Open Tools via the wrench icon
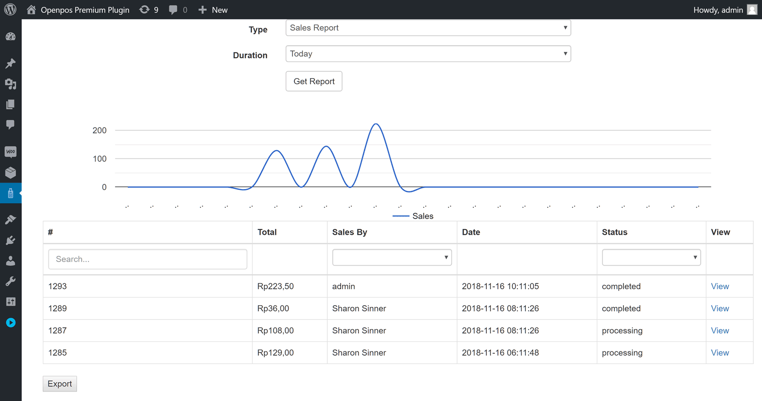 click(x=10, y=281)
